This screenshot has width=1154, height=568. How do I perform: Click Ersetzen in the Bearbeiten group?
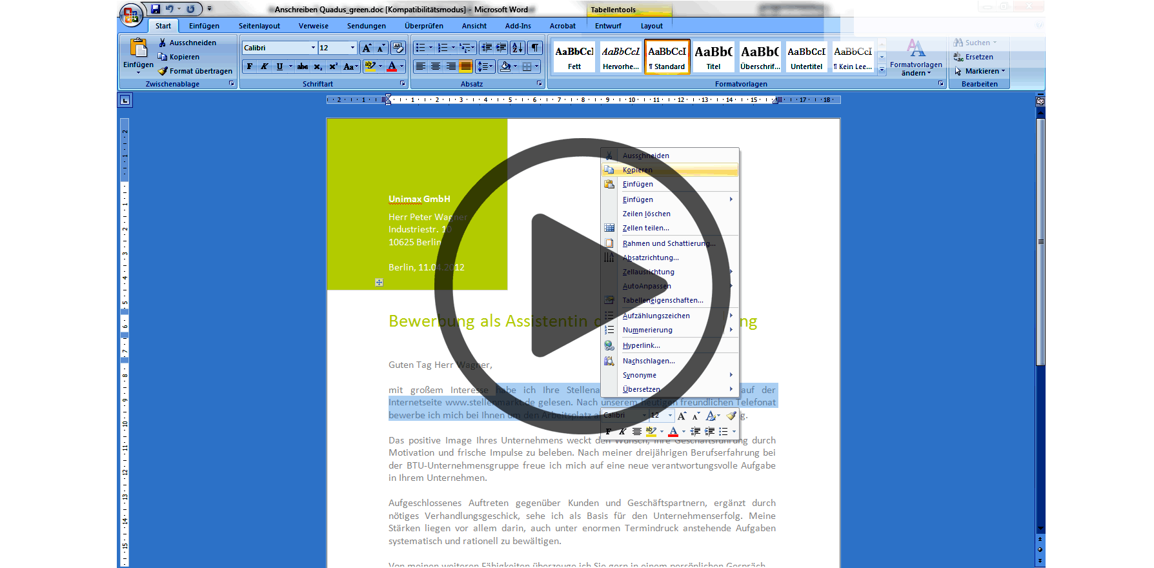978,57
